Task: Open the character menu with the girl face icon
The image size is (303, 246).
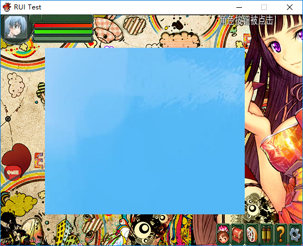Action: coord(223,234)
